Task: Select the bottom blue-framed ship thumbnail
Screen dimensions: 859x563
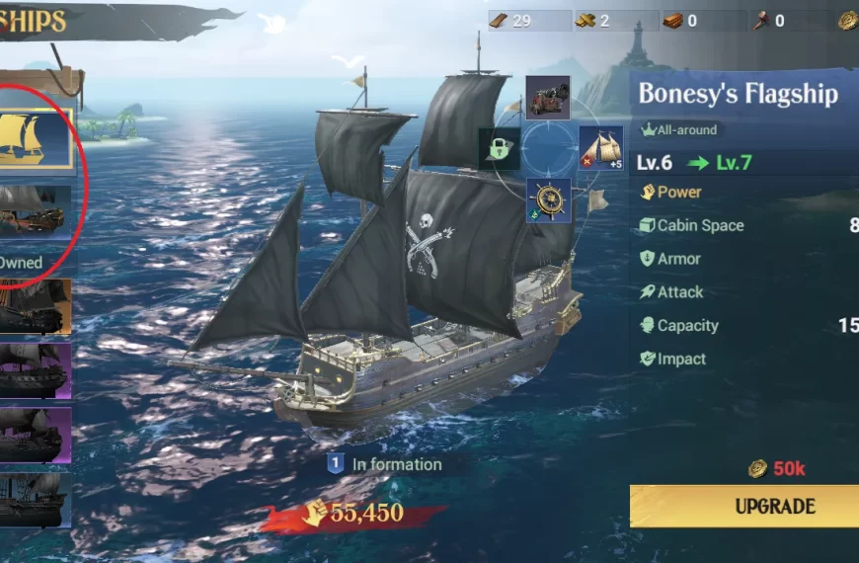Action: click(36, 500)
